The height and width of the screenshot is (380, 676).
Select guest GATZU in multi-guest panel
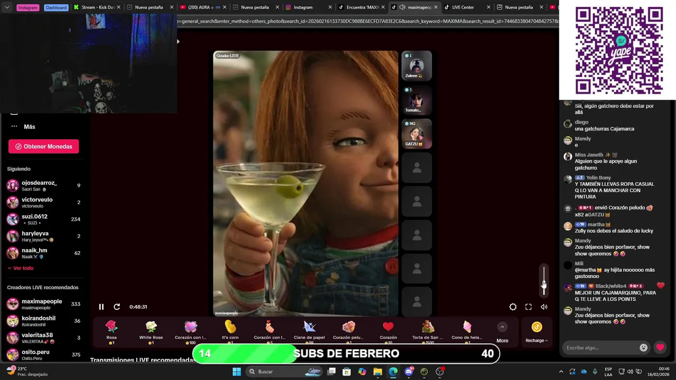point(417,134)
